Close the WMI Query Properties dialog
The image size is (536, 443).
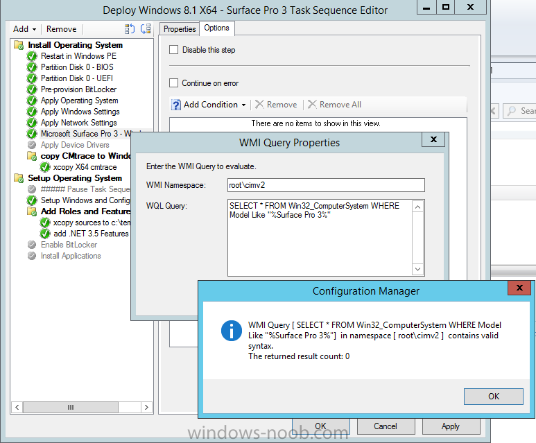tap(433, 139)
